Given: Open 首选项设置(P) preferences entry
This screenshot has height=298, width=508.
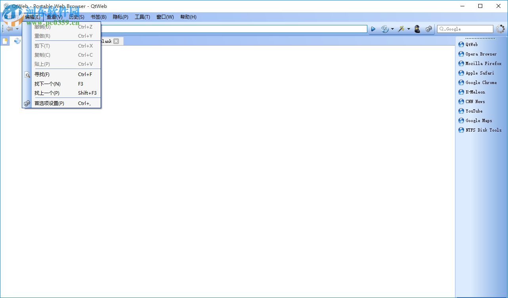Looking at the screenshot, I should pyautogui.click(x=61, y=103).
